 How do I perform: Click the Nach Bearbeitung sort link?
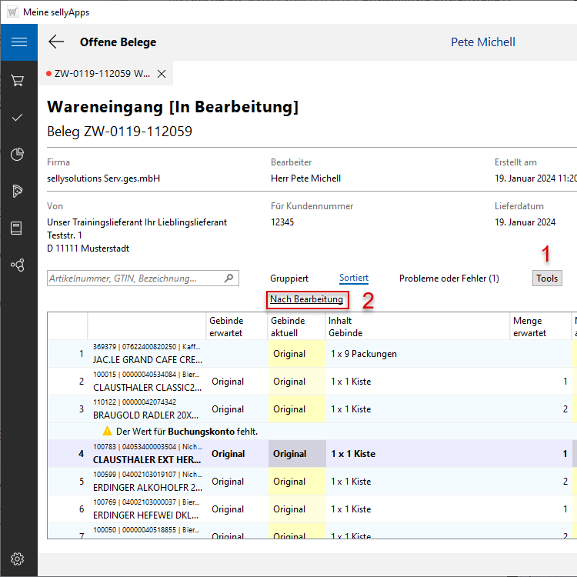click(x=306, y=299)
